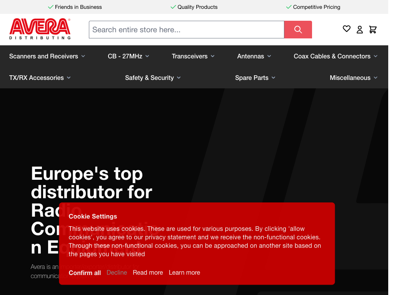
Task: Expand the Scanners and Receivers menu
Action: pos(47,56)
